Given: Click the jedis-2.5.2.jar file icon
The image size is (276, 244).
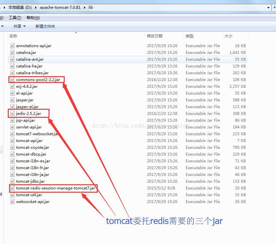Looking at the screenshot, I should pos(12,114).
